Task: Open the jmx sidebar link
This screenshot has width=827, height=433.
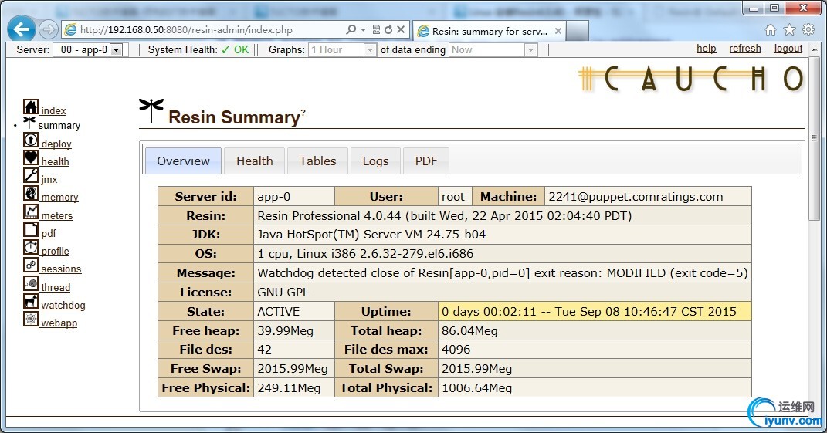Action: coord(49,179)
